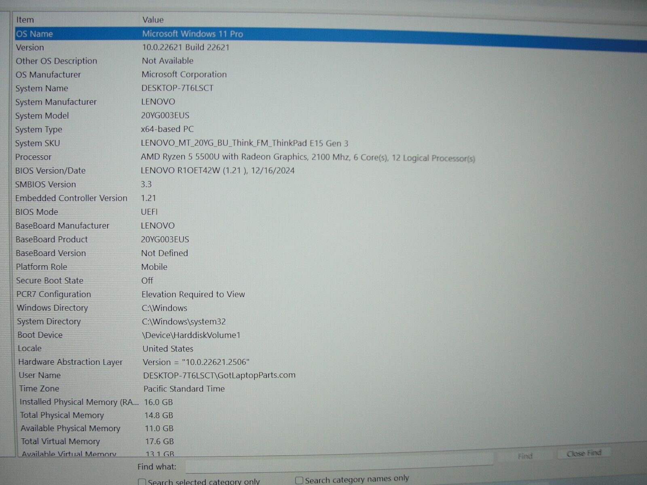
Task: Select the System Manufacturer row
Action: [330, 102]
